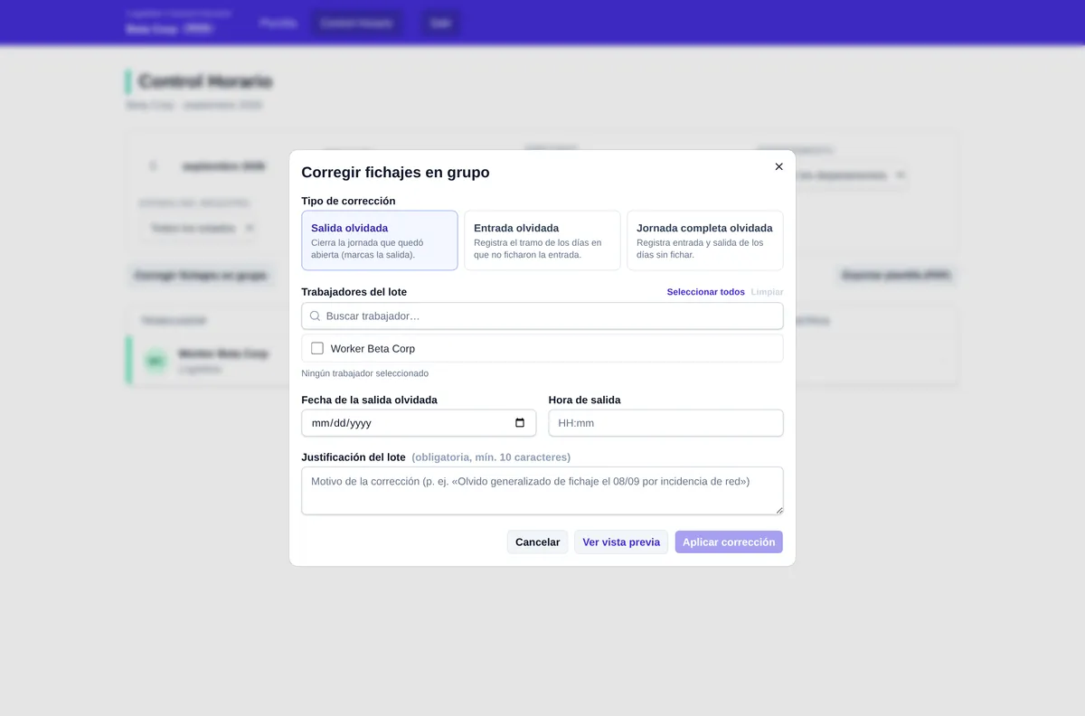Click the search magnifier icon
The height and width of the screenshot is (716, 1085).
click(315, 316)
